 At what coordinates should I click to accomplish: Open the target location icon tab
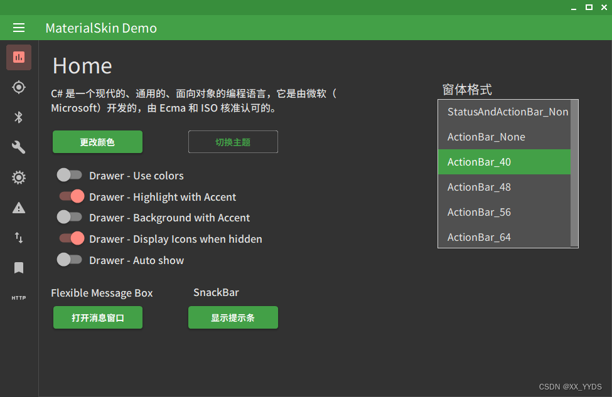[x=19, y=87]
